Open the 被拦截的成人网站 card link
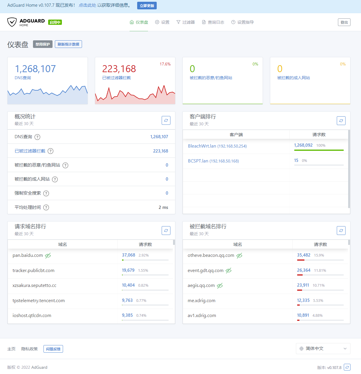Screen dimensions: 361x374 (x=294, y=78)
